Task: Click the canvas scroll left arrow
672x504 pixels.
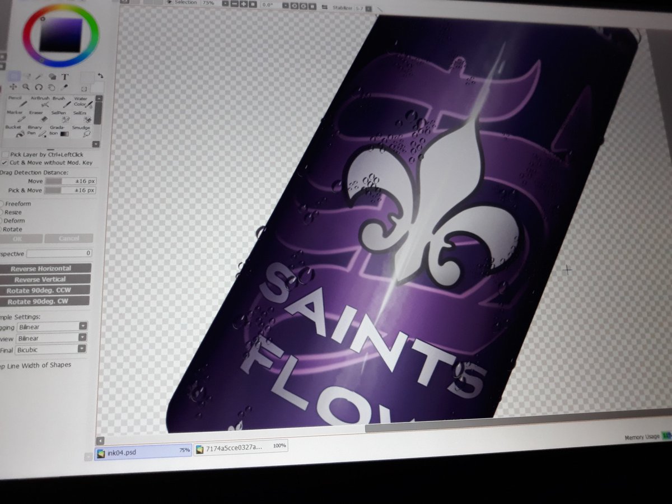Action: click(x=100, y=440)
